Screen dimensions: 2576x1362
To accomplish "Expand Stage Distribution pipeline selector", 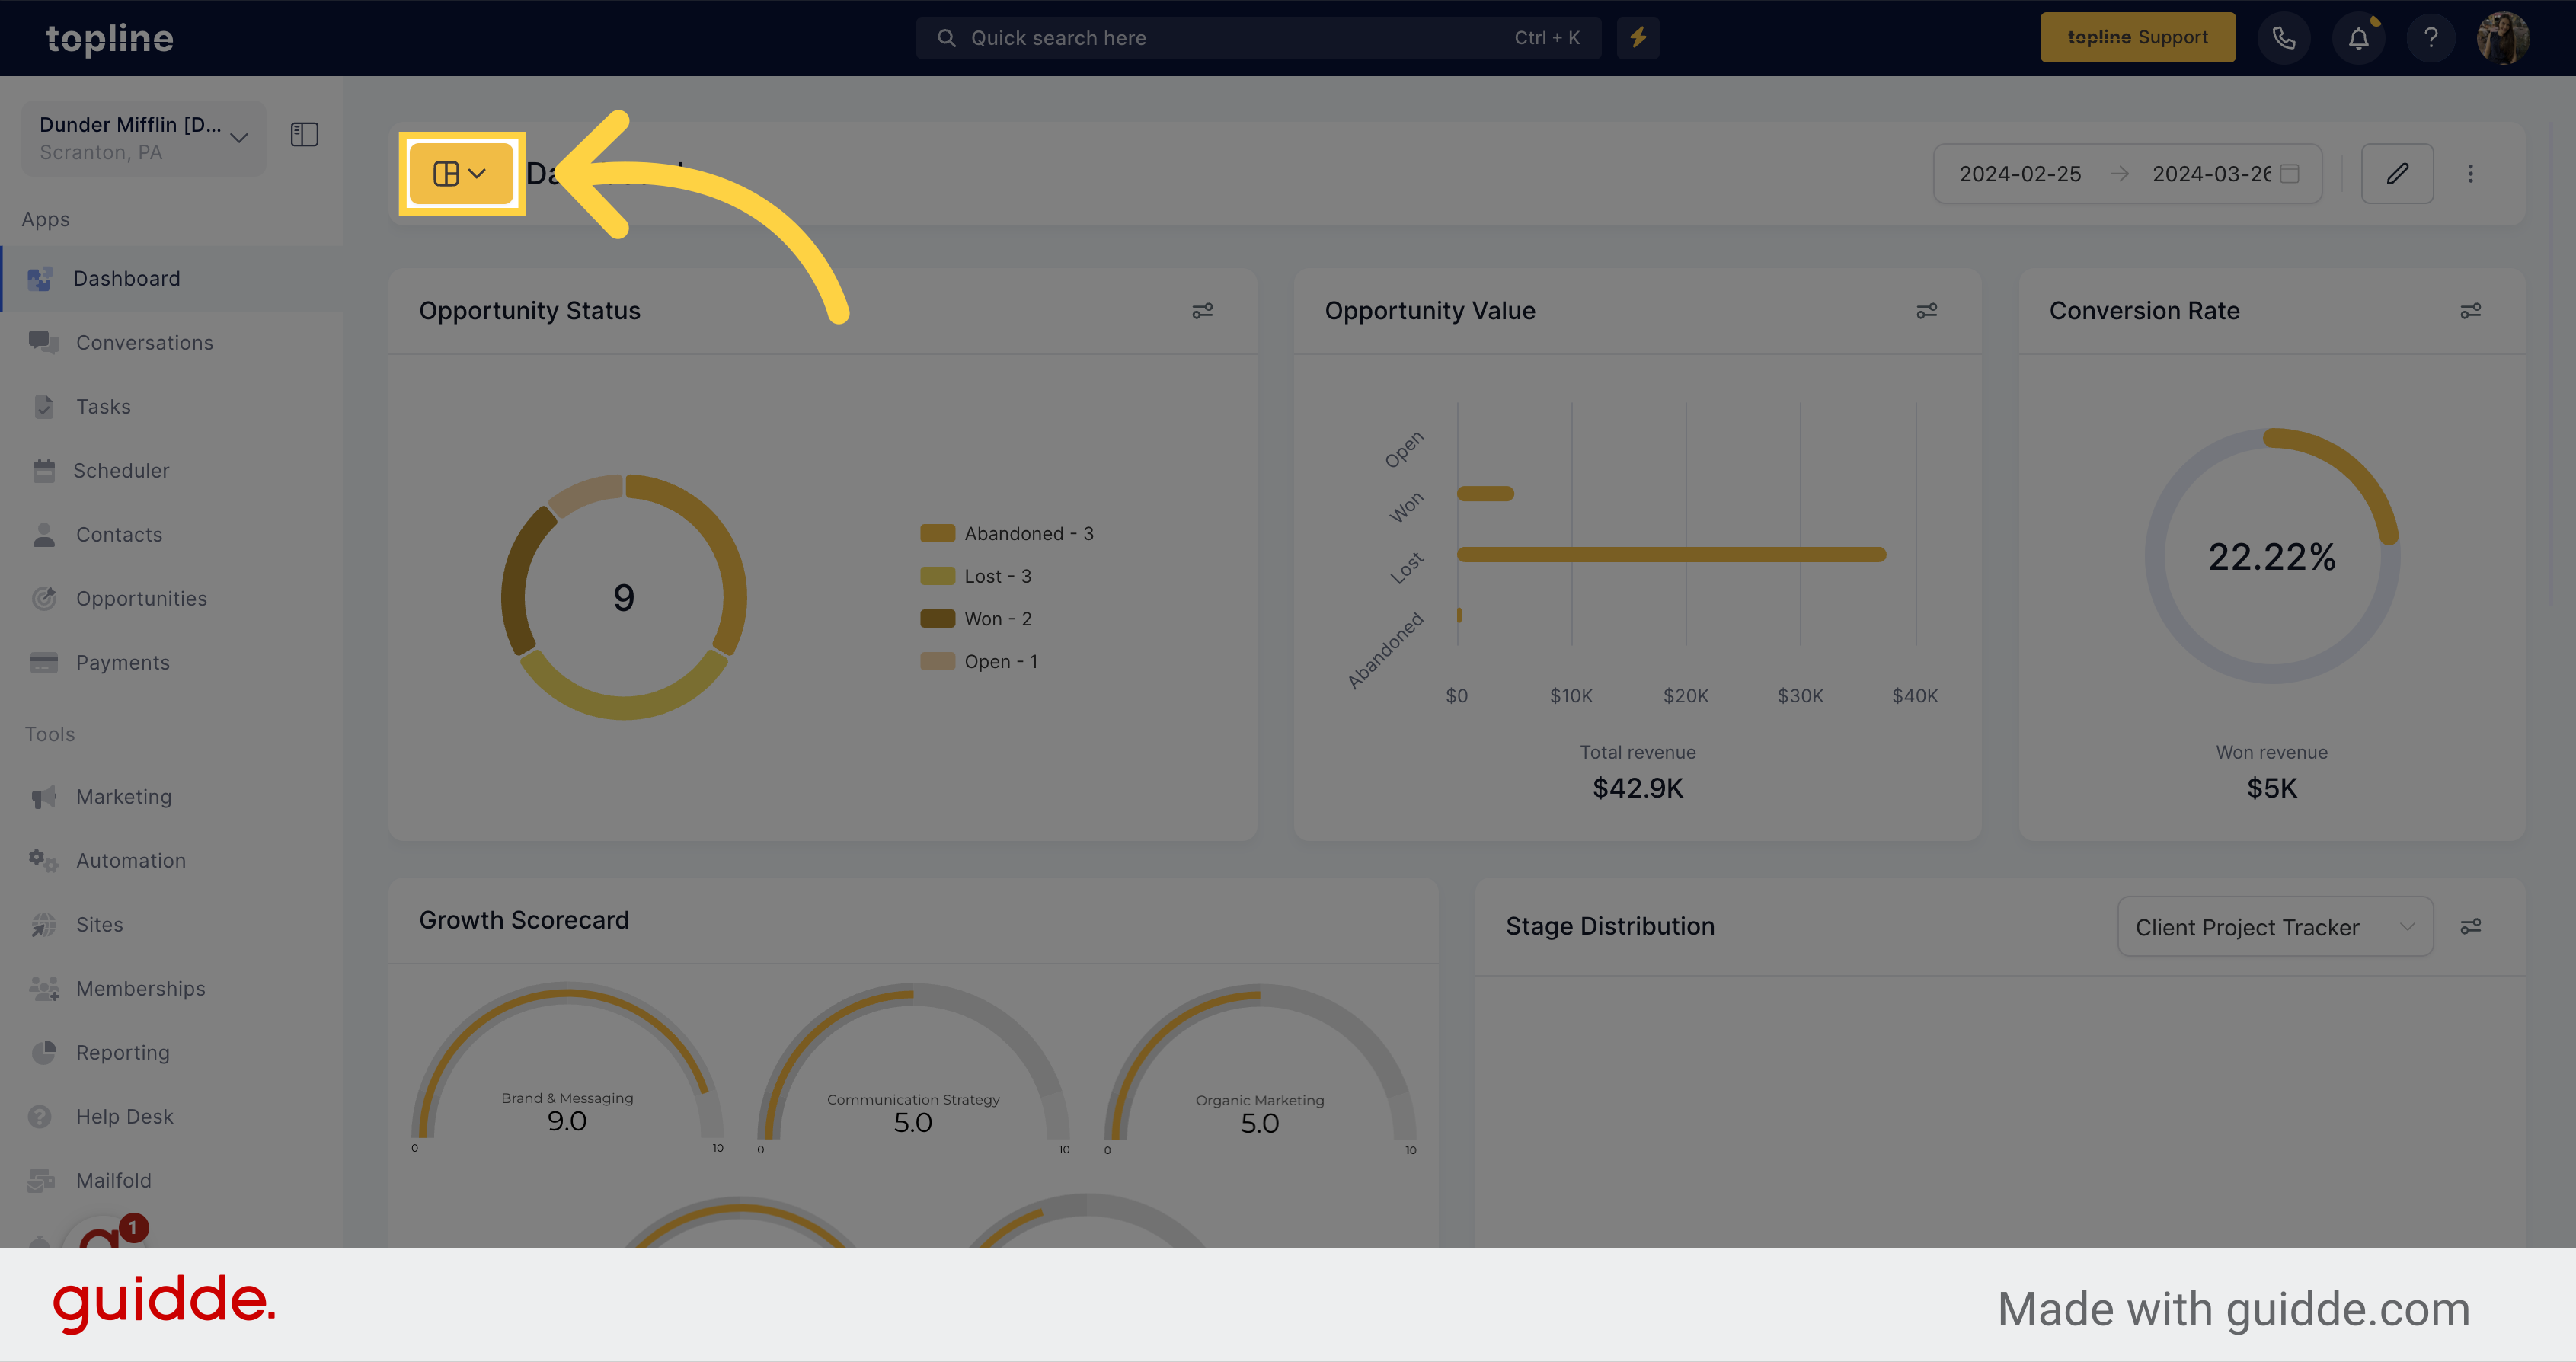I will [x=2273, y=927].
